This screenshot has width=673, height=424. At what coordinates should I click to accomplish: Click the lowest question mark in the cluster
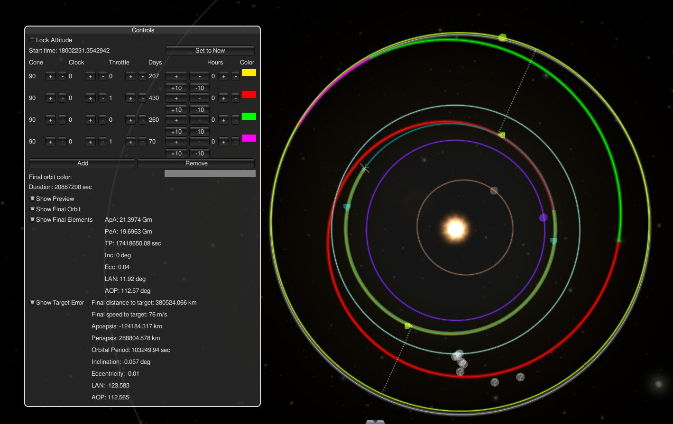pyautogui.click(x=460, y=372)
